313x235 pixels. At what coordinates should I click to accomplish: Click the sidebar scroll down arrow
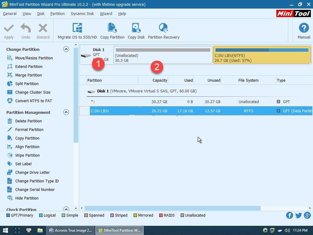(x=76, y=208)
